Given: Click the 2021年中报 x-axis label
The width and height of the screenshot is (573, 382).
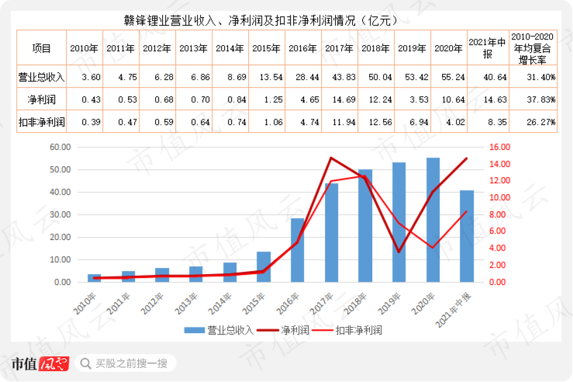Looking at the screenshot, I should click(454, 310).
